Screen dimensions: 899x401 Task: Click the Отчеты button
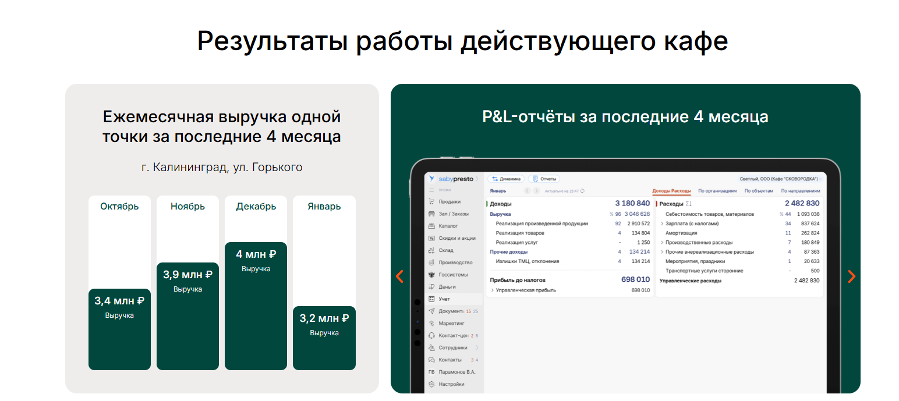(x=544, y=179)
